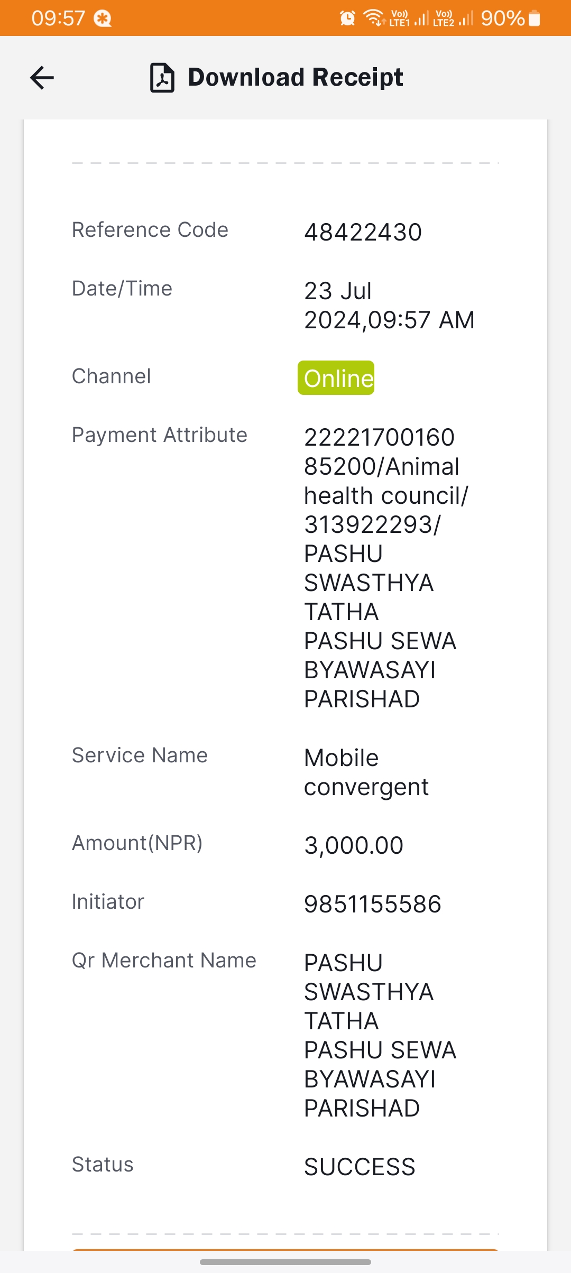Tap the LTE1 signal strength indicator

409,18
